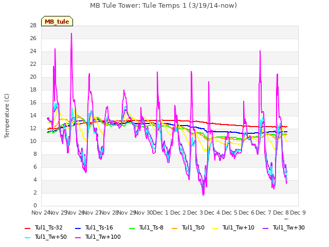Click the MB_tule label box
The image size is (329, 247).
(57, 21)
